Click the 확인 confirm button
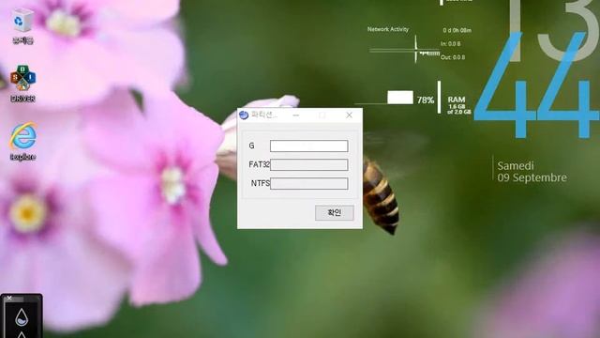 (x=334, y=213)
